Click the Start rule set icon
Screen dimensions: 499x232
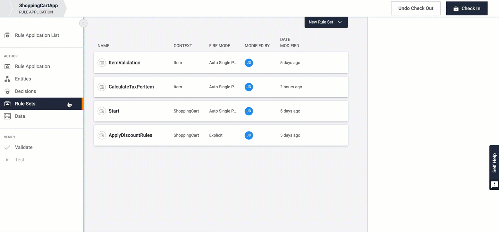(102, 111)
